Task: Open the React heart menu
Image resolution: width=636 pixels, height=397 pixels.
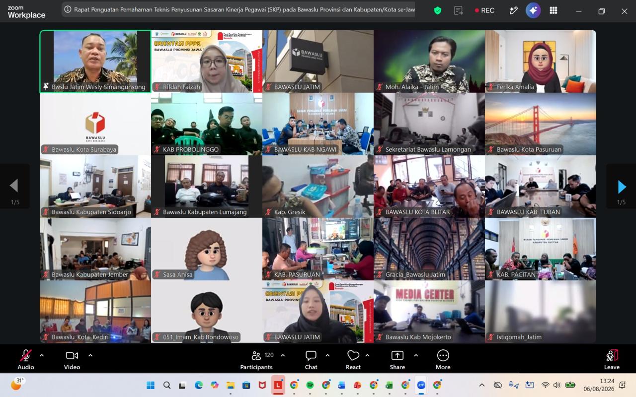Action: (353, 360)
